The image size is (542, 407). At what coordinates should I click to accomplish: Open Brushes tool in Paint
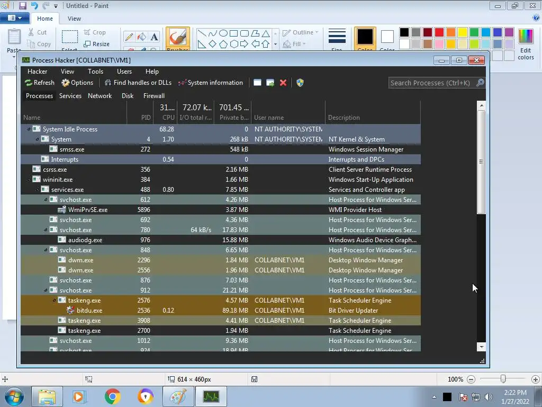coord(178,39)
